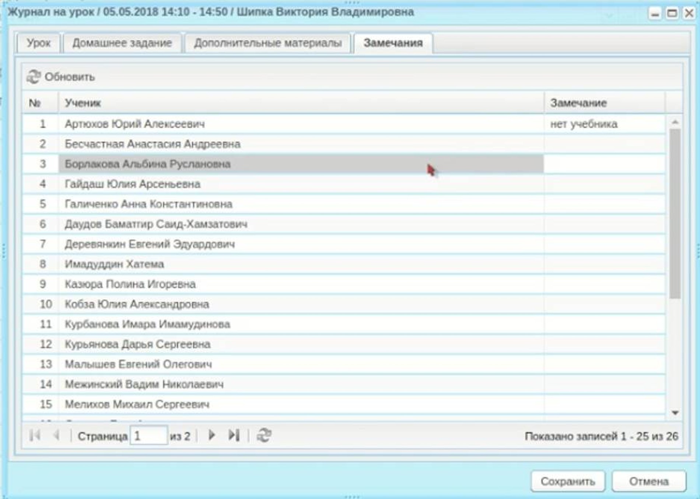Go to the first page of records
The width and height of the screenshot is (700, 499).
pos(35,435)
